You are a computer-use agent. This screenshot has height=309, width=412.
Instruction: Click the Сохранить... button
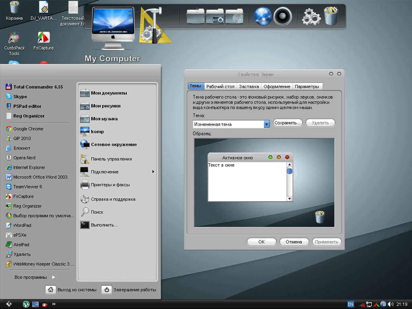[288, 123]
